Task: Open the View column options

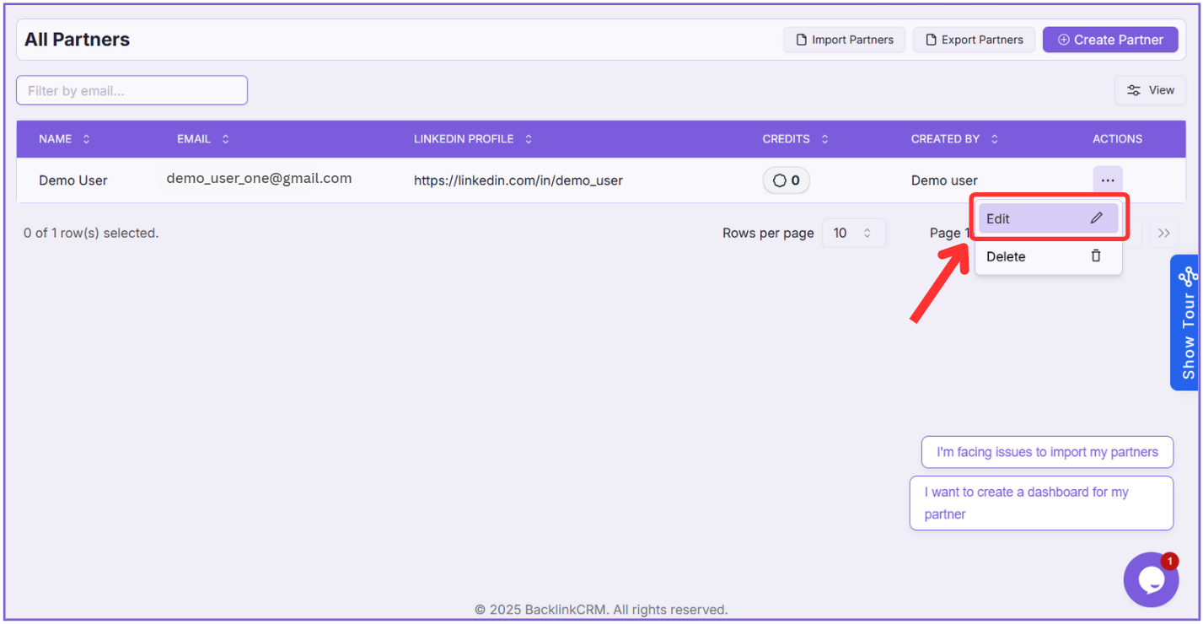Action: click(1150, 90)
